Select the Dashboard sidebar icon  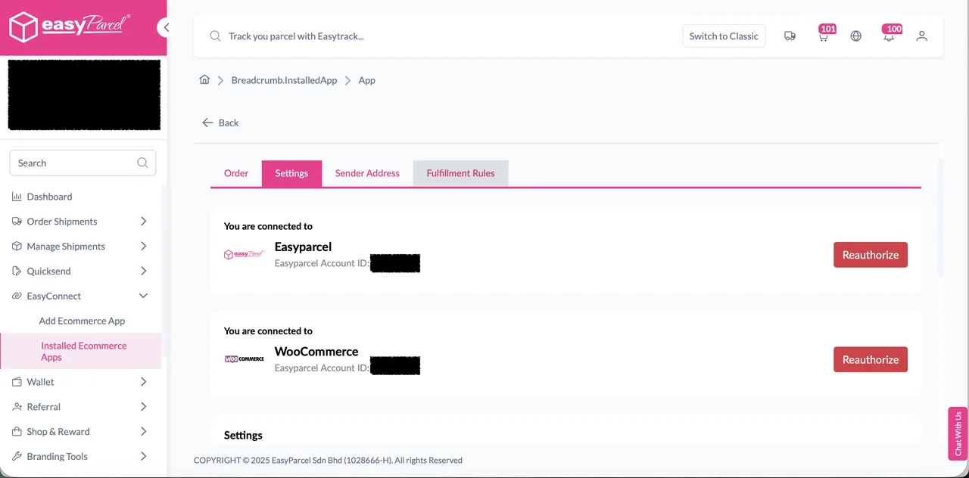pyautogui.click(x=16, y=197)
